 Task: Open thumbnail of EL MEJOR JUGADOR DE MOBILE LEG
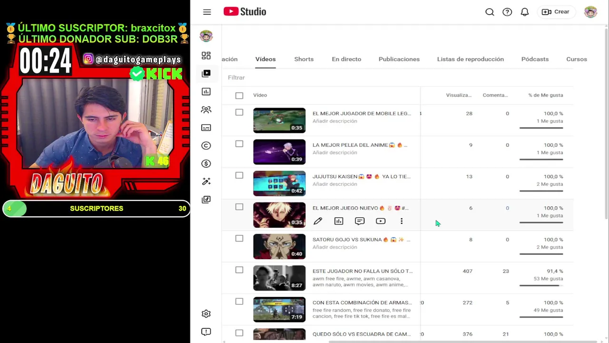point(279,120)
